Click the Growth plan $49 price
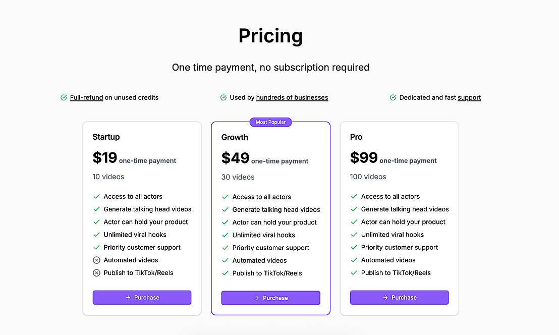 (235, 158)
